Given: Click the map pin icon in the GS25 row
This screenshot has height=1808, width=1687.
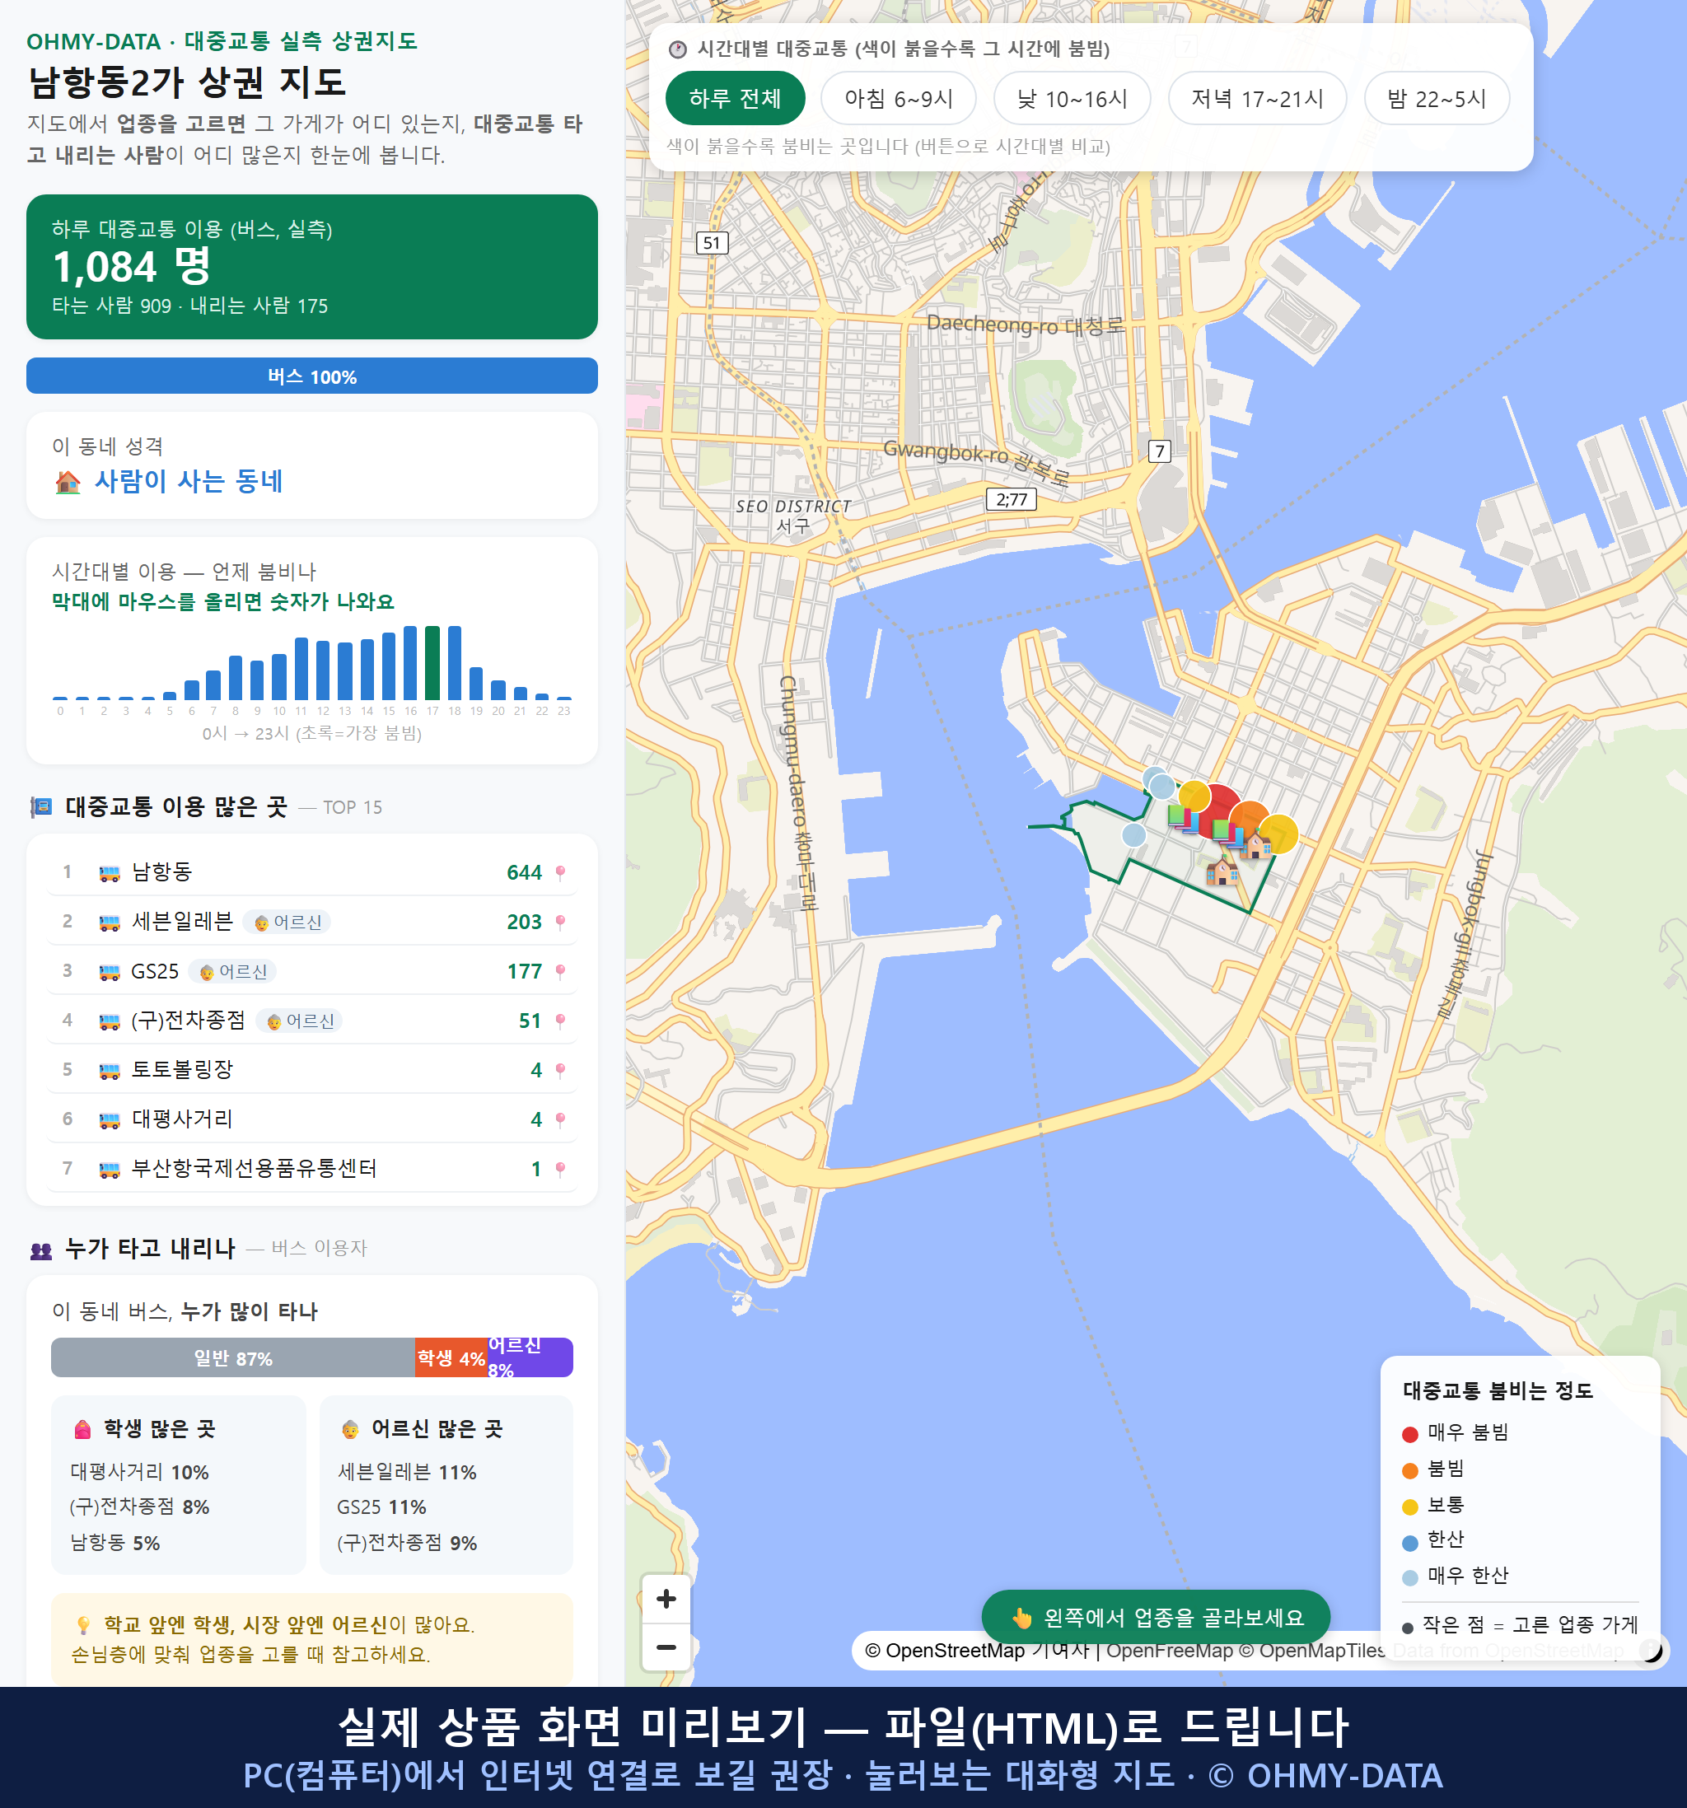Looking at the screenshot, I should (560, 971).
